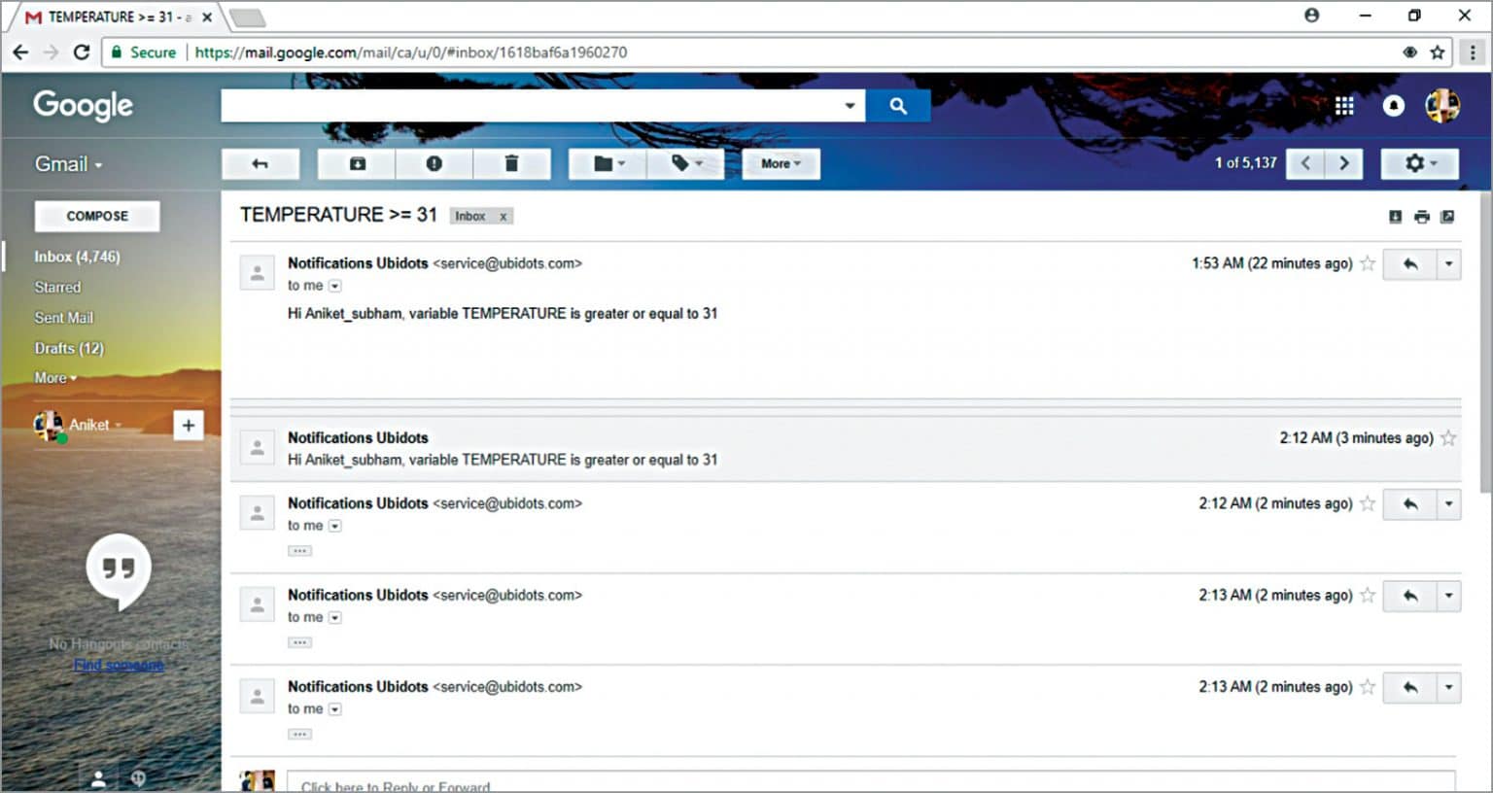This screenshot has width=1493, height=793.
Task: Reply to the 1:53 AM message
Action: [1410, 263]
